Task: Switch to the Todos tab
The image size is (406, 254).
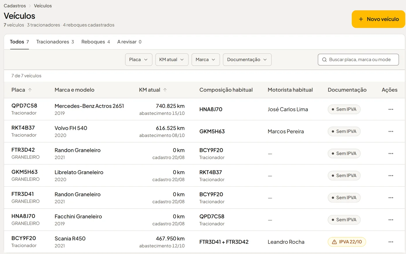Action: [19, 42]
